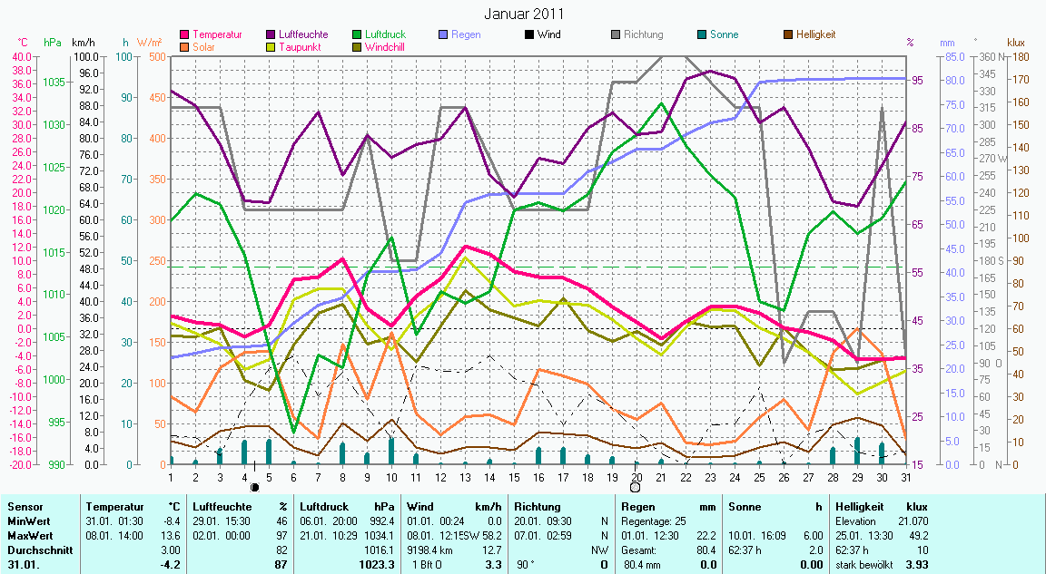Click the Luftdruck column header in table
1046x574 pixels.
pyautogui.click(x=323, y=506)
